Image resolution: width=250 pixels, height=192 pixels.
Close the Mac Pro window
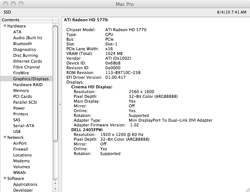point(6,4)
